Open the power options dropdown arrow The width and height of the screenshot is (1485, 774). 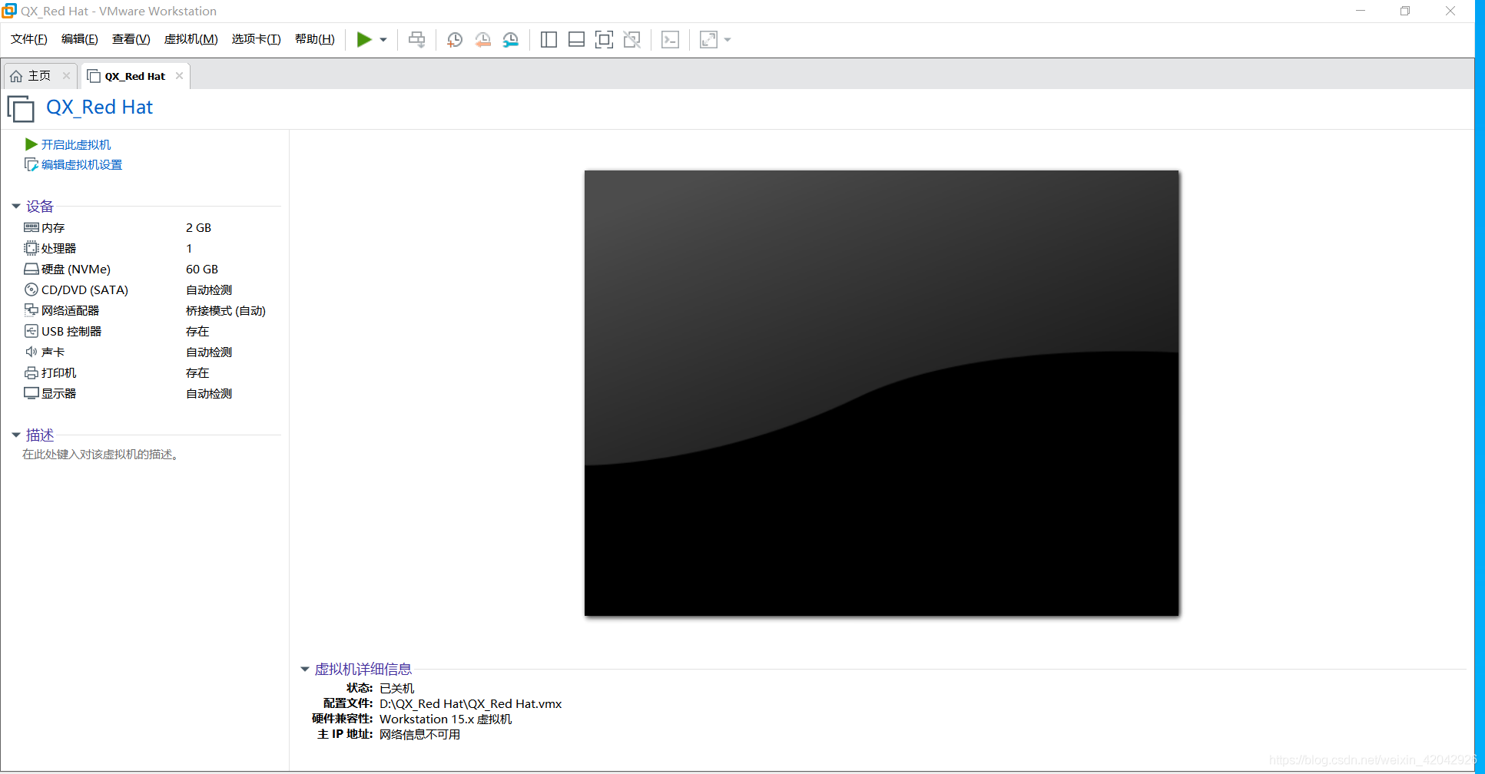coord(383,40)
